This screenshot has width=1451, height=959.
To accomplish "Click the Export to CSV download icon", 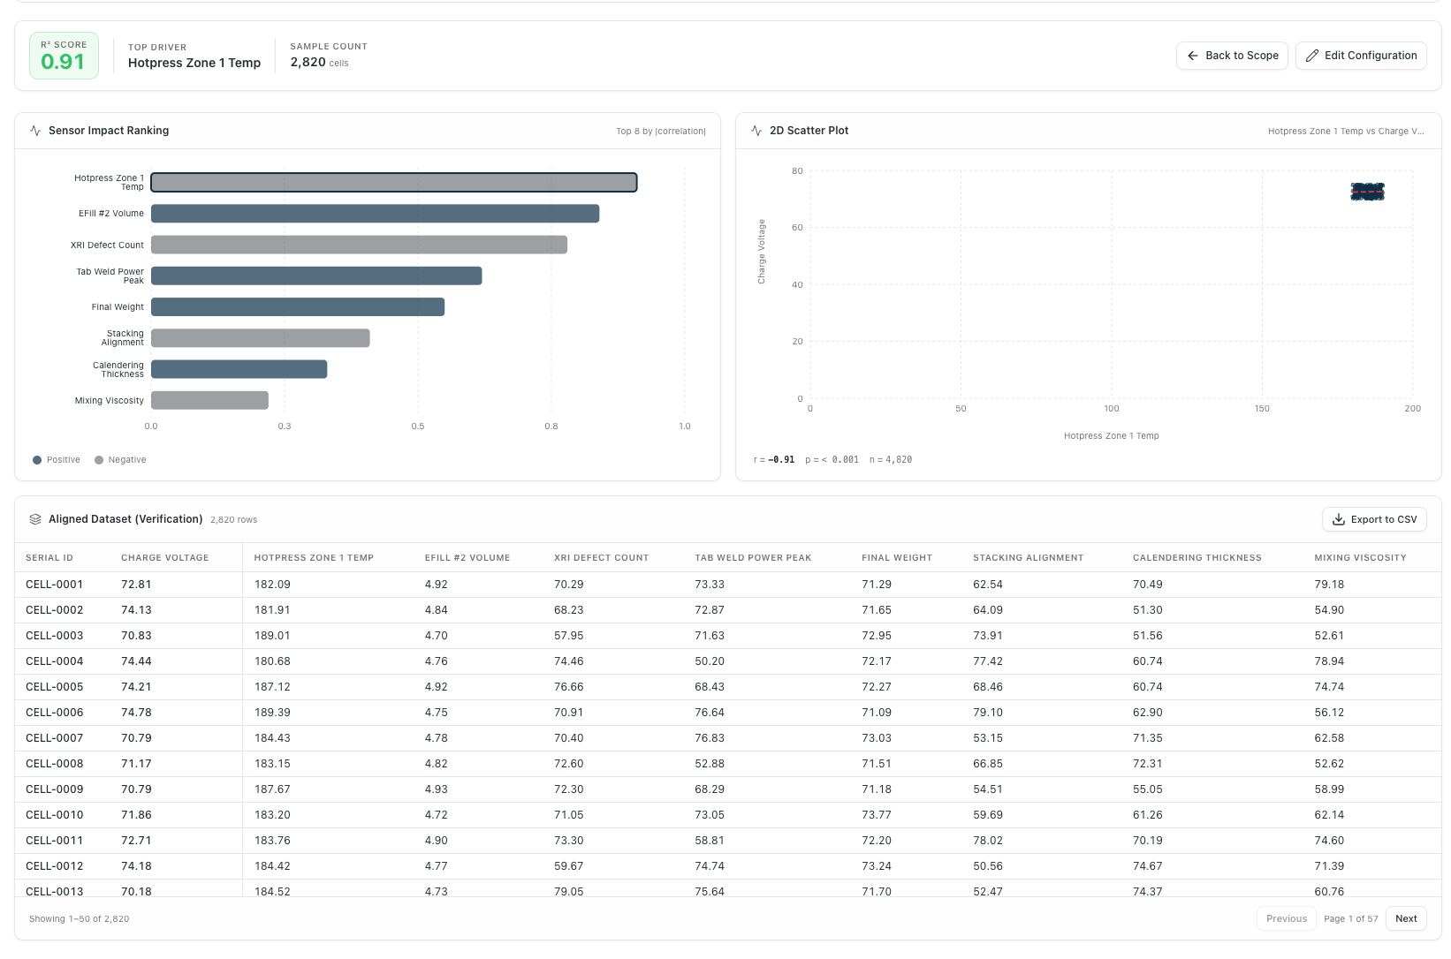I will click(x=1338, y=519).
